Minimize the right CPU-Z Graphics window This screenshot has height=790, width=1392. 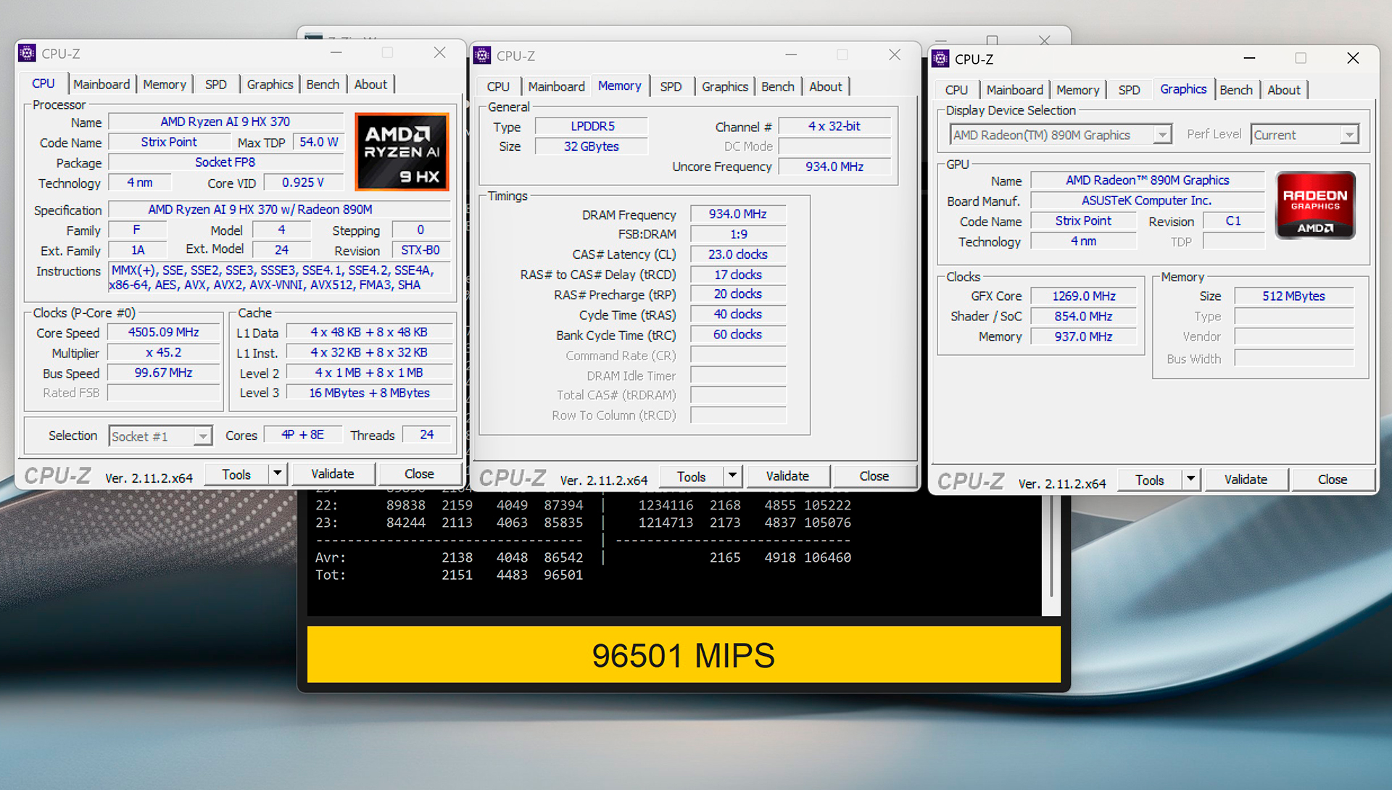point(1249,59)
